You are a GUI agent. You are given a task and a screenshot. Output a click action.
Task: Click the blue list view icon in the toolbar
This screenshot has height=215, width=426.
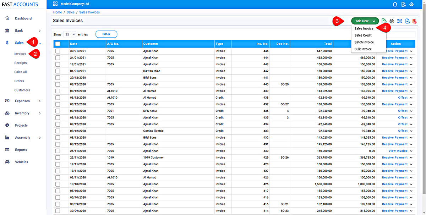point(399,21)
